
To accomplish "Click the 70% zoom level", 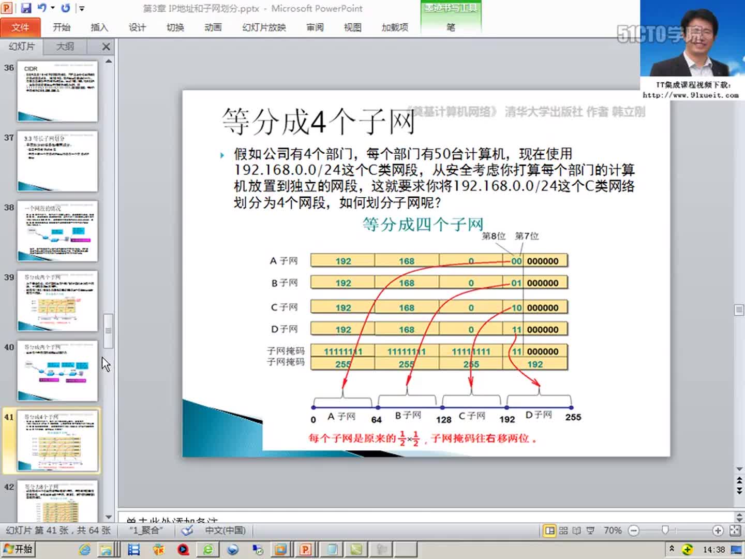I will coord(613,531).
